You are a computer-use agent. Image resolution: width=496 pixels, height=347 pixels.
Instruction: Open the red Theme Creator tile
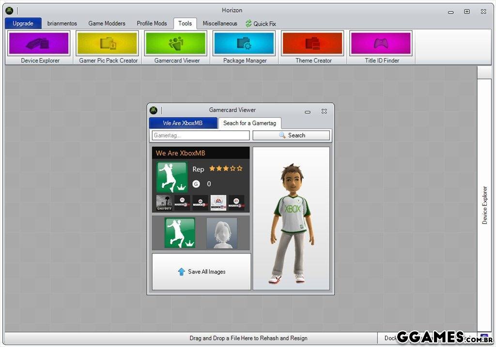tap(313, 44)
